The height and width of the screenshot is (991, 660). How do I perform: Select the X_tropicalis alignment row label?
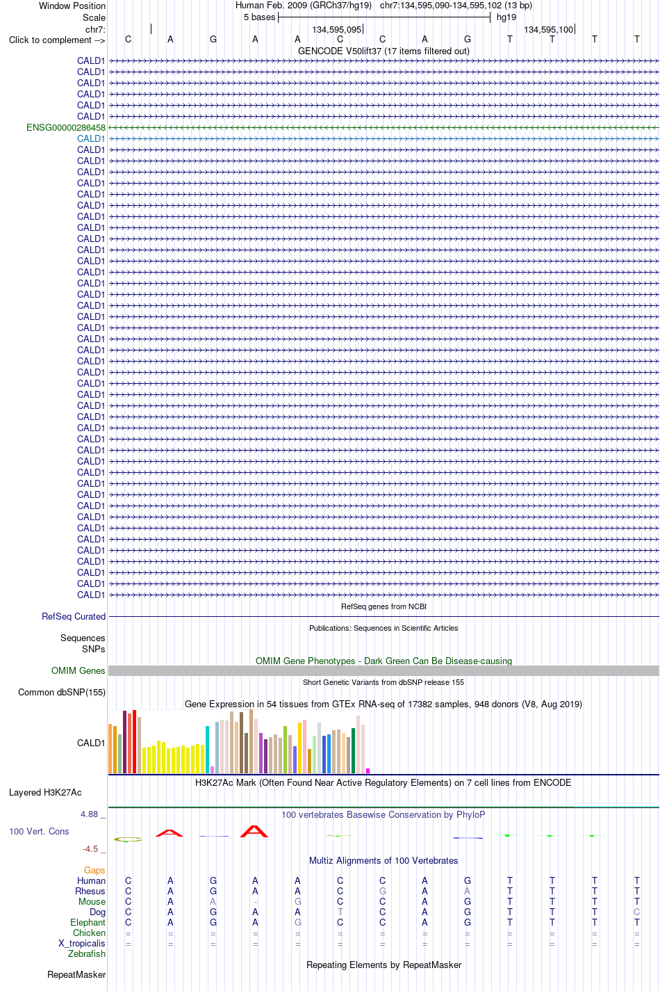click(x=82, y=943)
